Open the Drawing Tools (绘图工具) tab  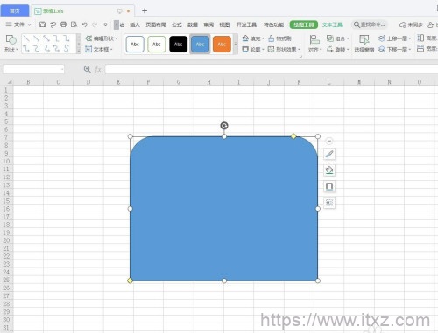pos(304,24)
